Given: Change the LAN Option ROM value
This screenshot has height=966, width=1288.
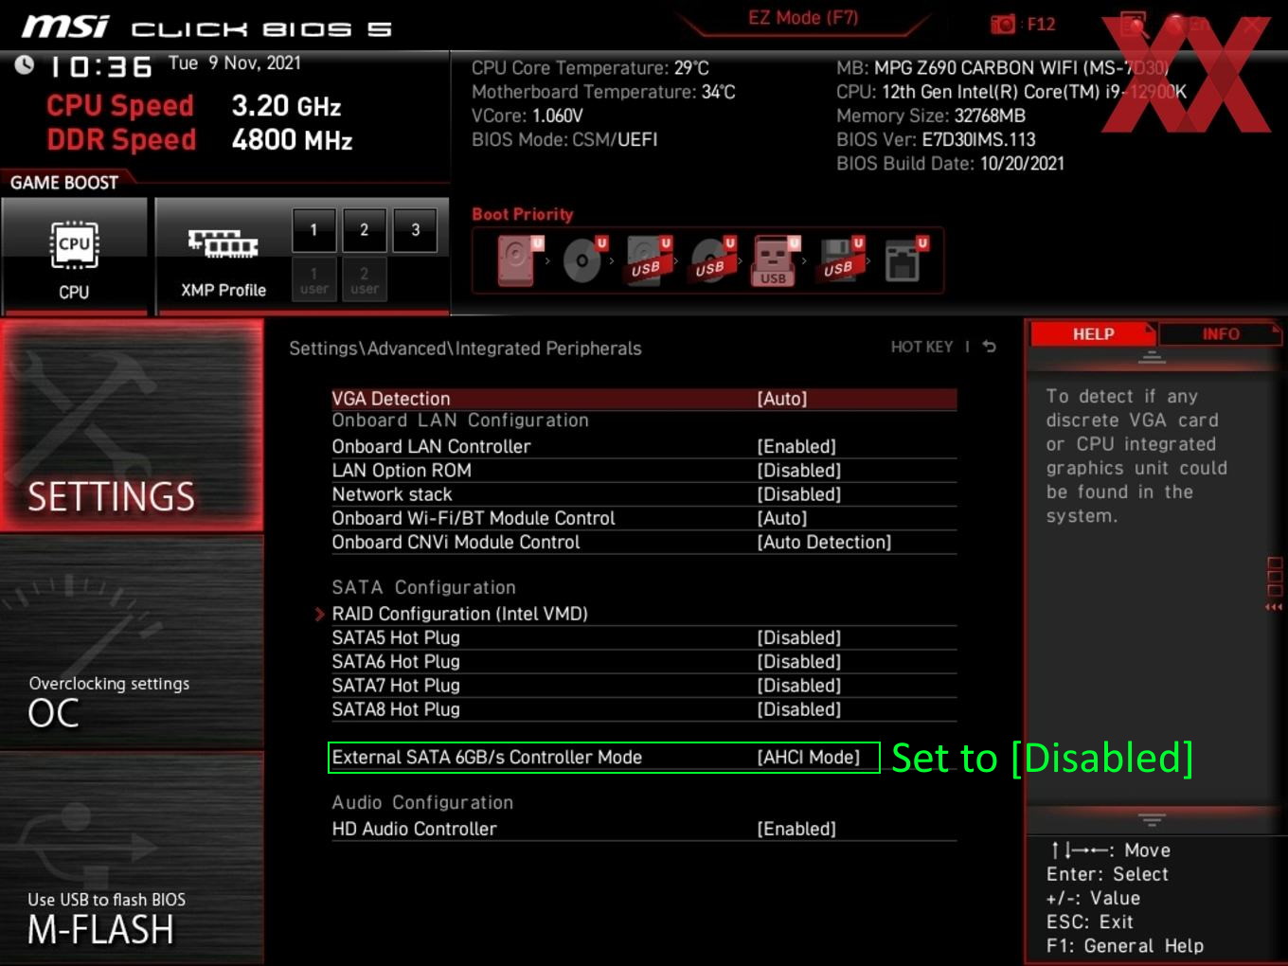Looking at the screenshot, I should click(799, 471).
